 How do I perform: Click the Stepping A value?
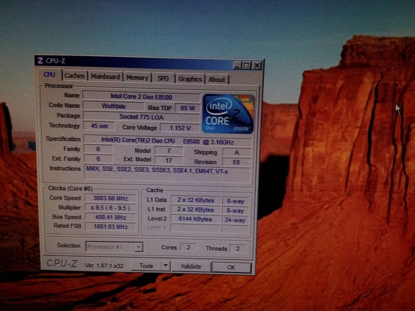click(237, 152)
